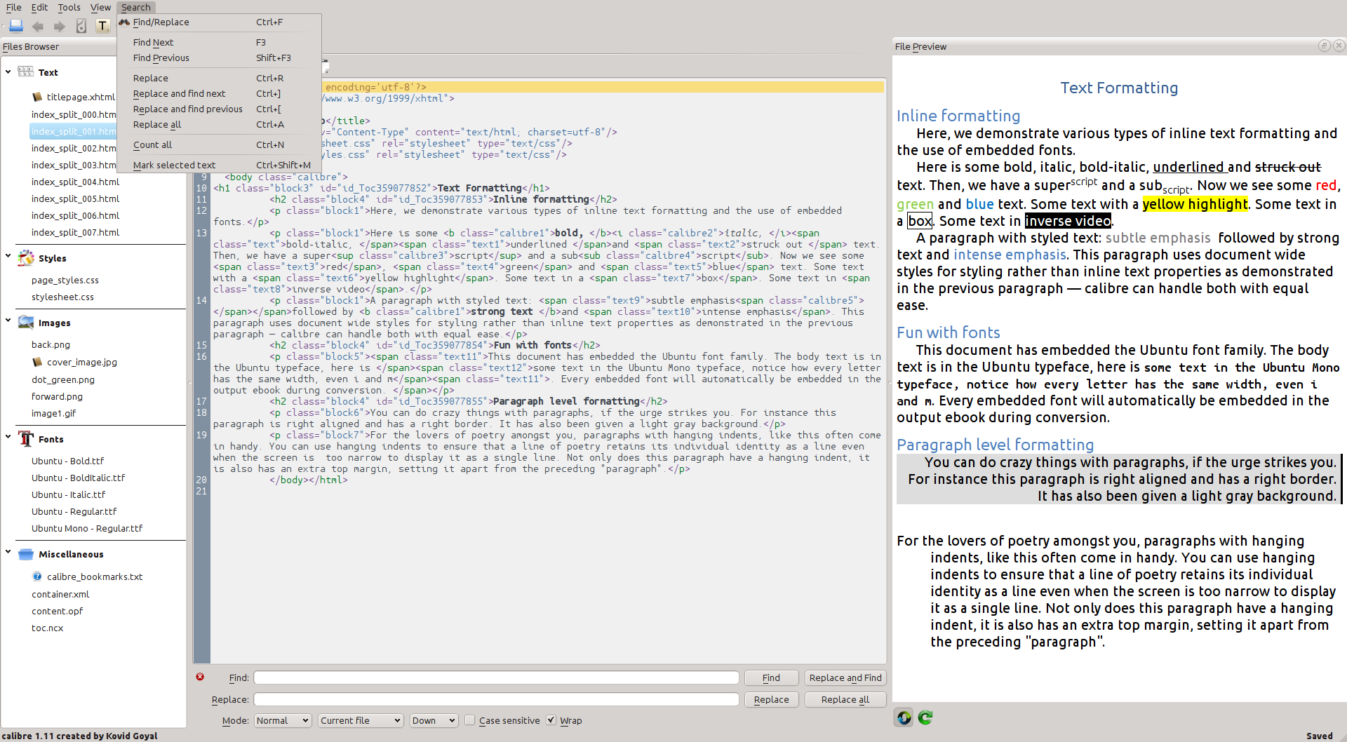Toggle auto-reload preview icon
This screenshot has height=742, width=1347.
(904, 717)
